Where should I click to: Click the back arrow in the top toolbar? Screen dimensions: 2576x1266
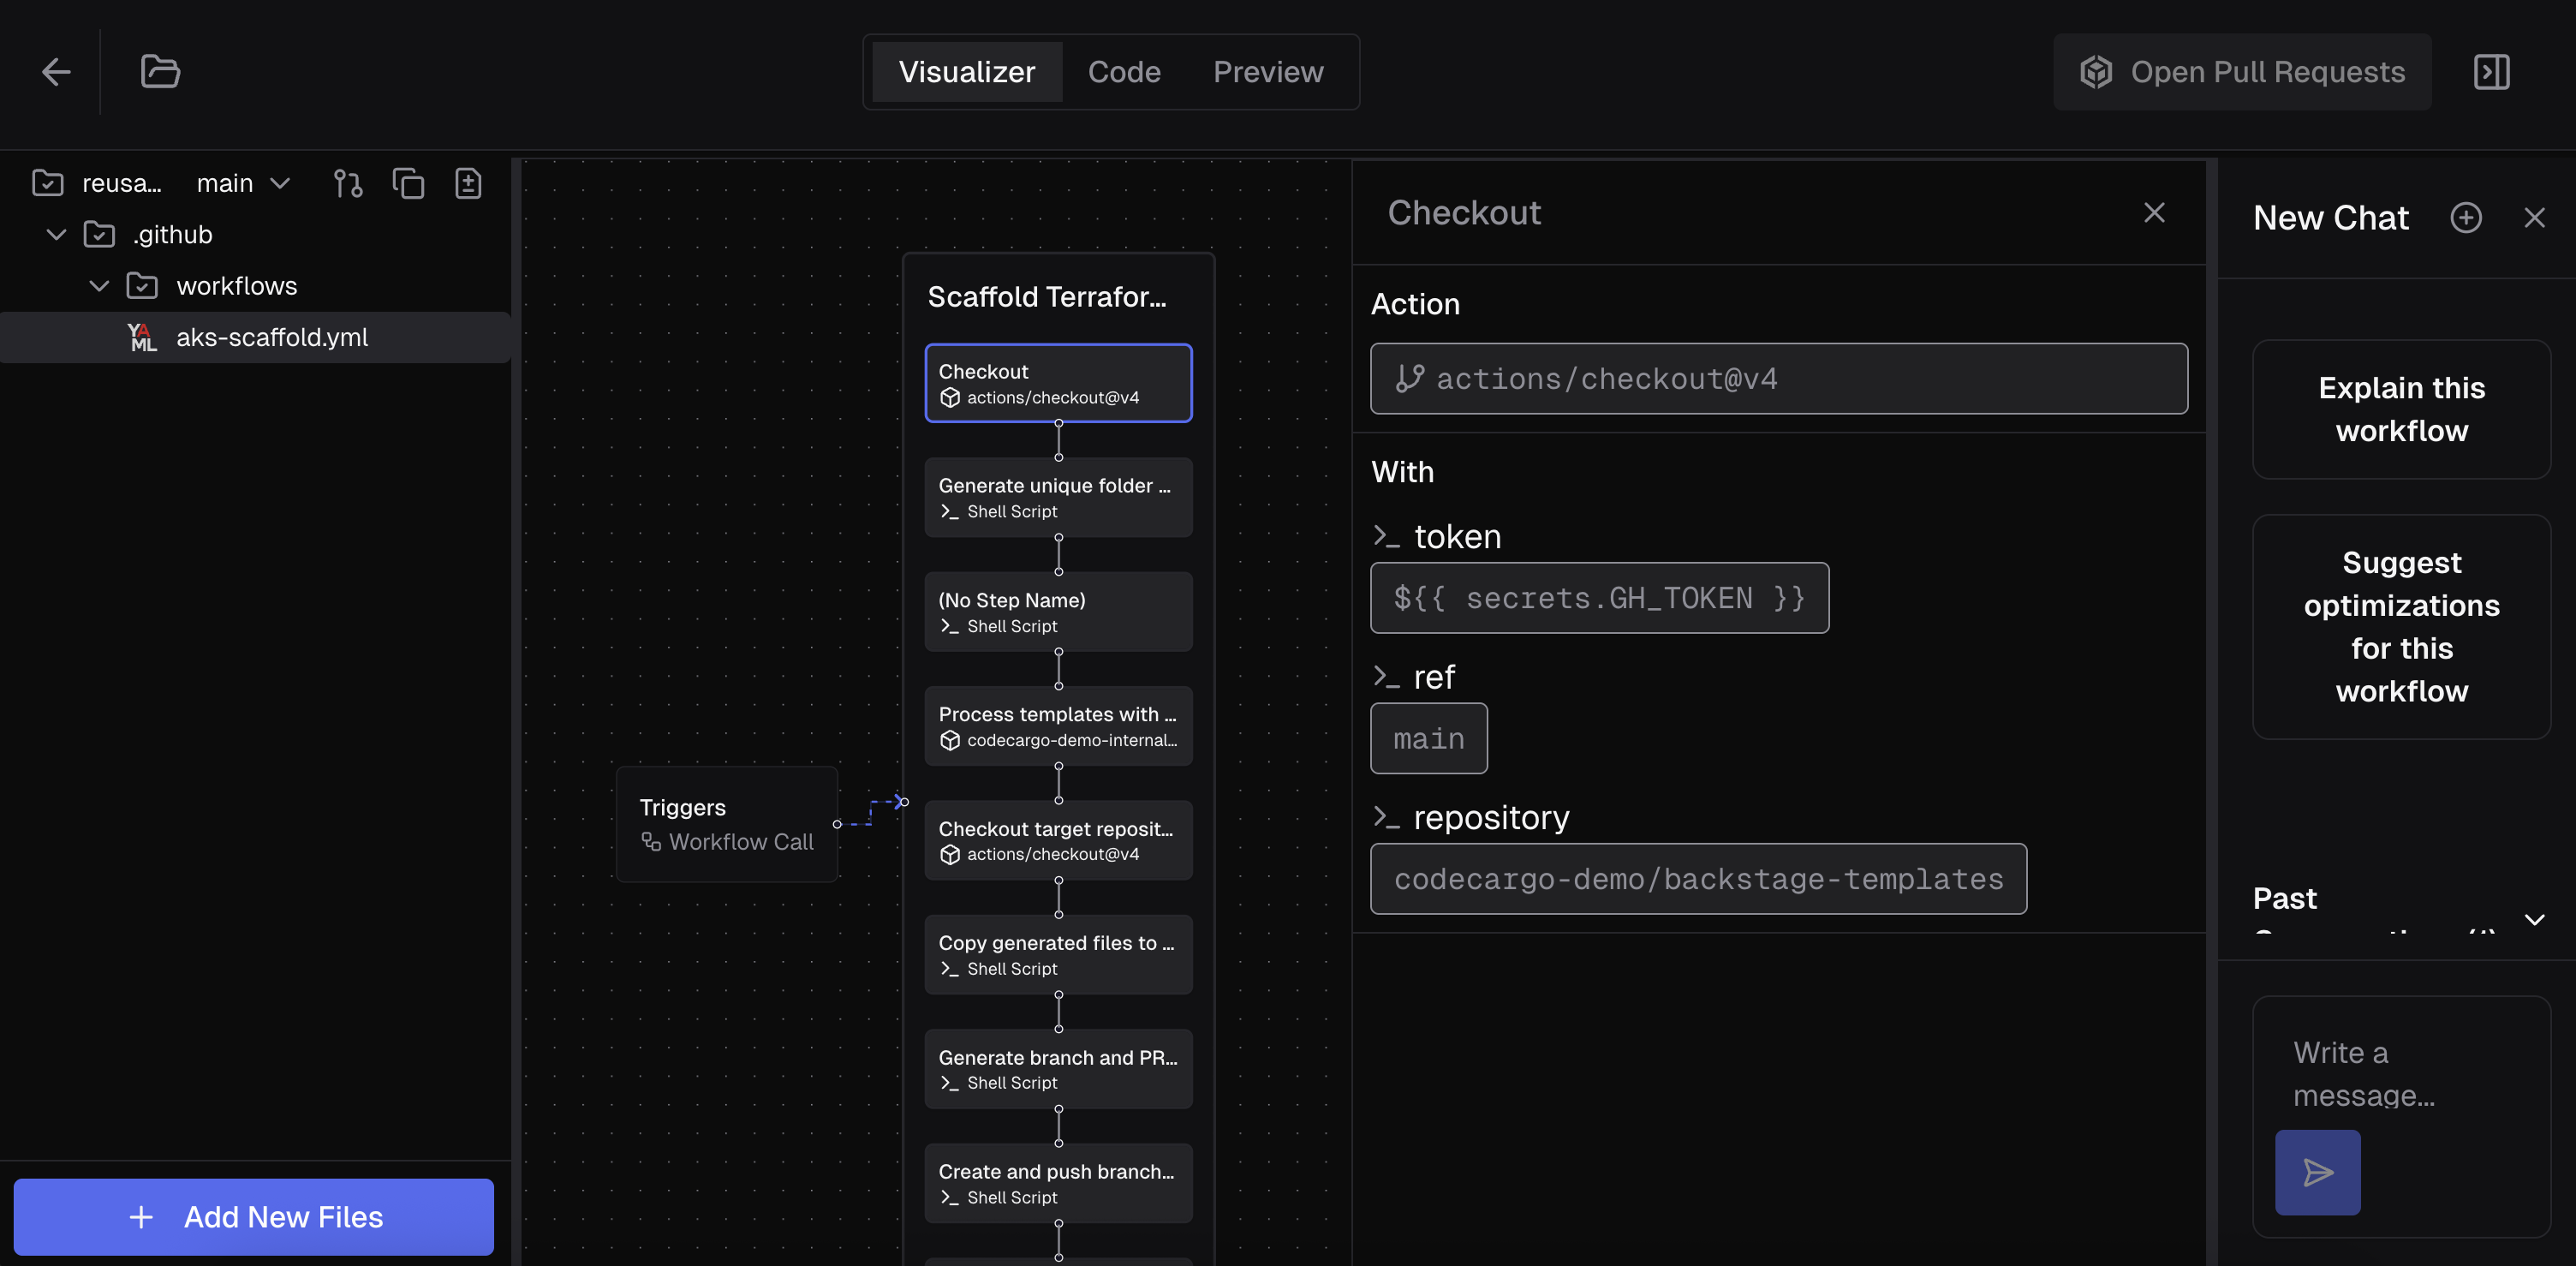[x=56, y=71]
